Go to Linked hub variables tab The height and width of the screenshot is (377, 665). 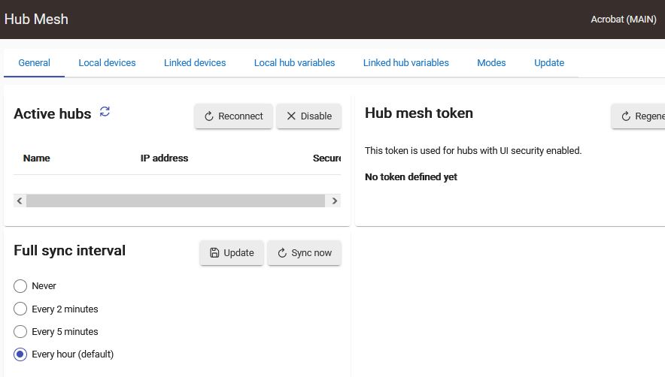(x=405, y=63)
